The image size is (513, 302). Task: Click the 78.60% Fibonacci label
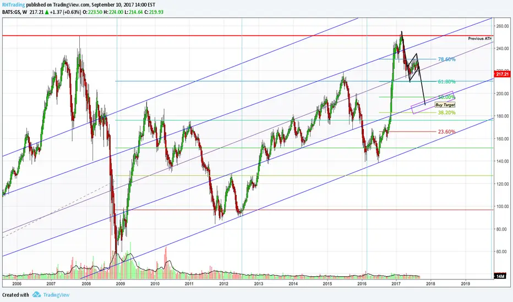pyautogui.click(x=446, y=59)
